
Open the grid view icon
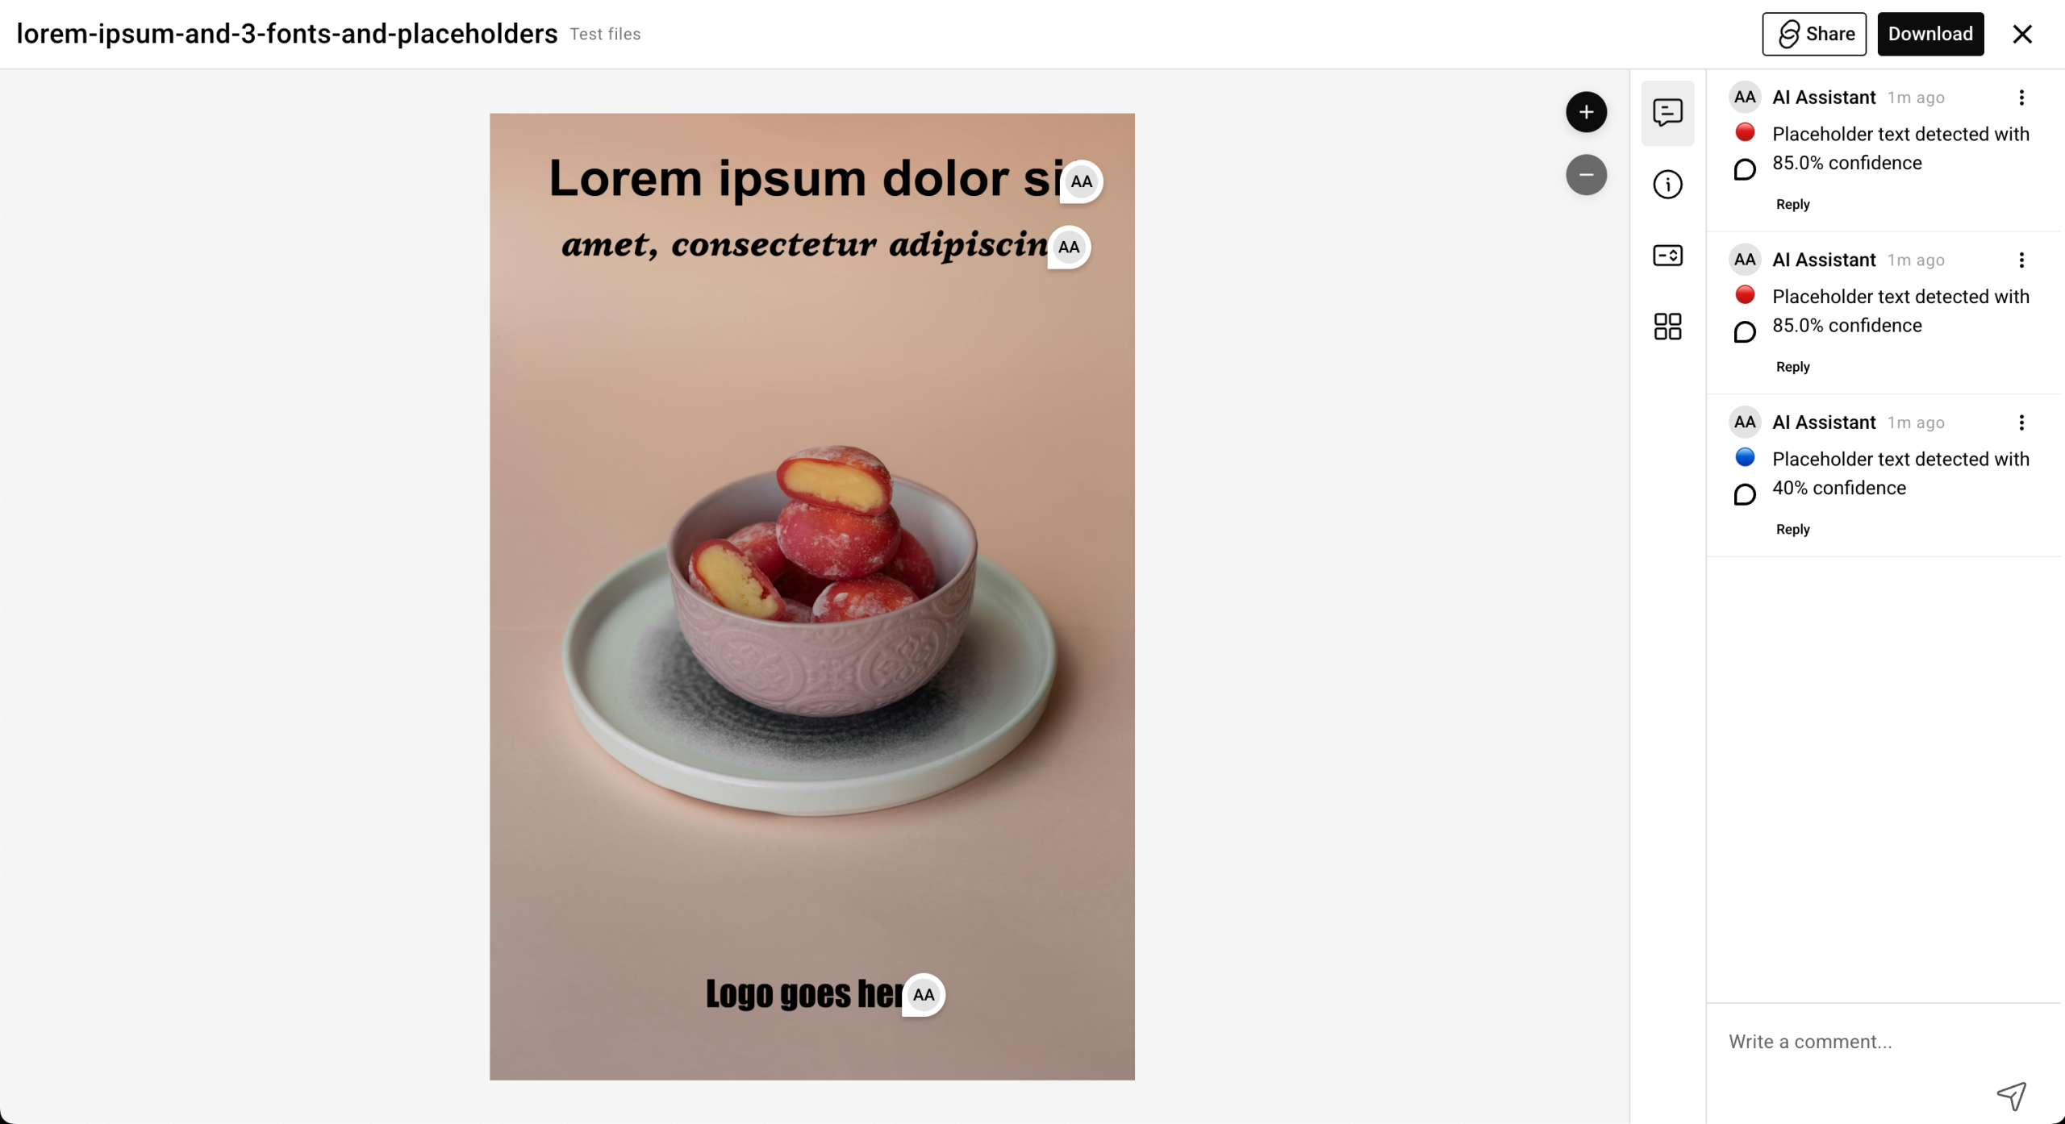1667,327
